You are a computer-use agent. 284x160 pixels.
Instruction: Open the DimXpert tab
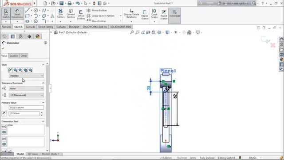point(74,27)
